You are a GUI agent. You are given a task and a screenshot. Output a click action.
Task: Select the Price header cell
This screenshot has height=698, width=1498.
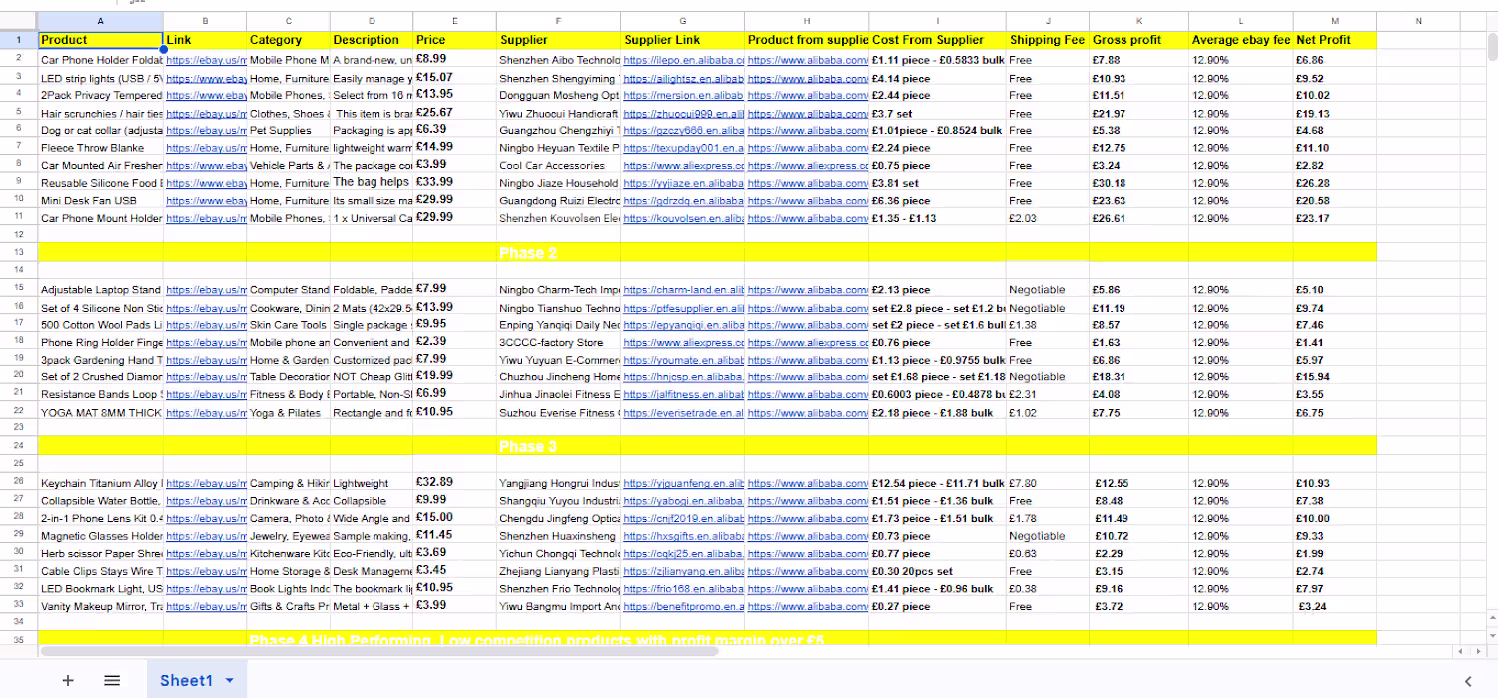455,40
